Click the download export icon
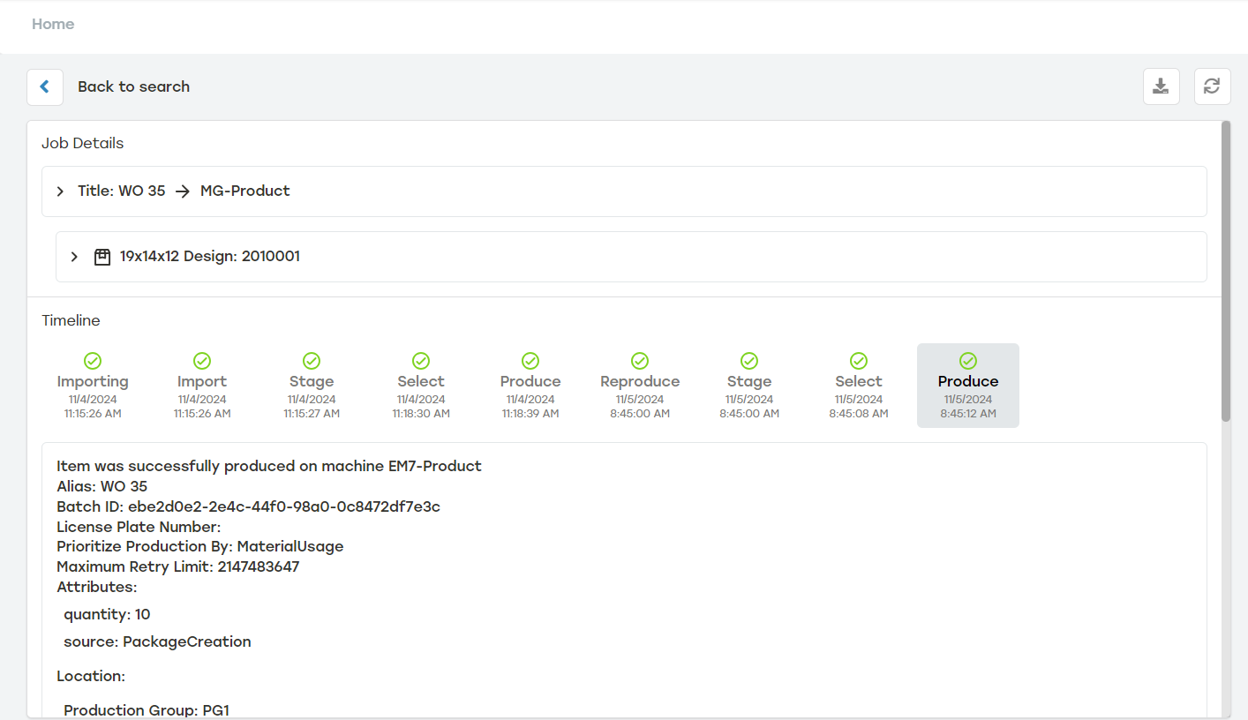This screenshot has height=720, width=1248. coord(1161,86)
